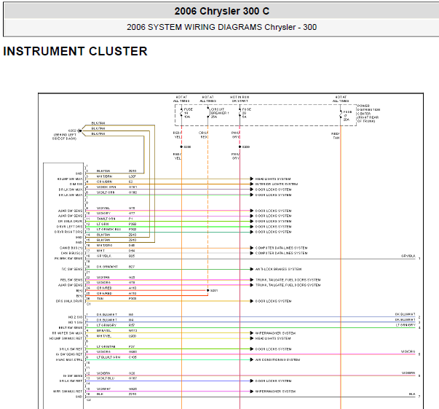This screenshot has width=439, height=409.
Task: Click the 'NO 1 SIG' pin label
Action: 75,322
